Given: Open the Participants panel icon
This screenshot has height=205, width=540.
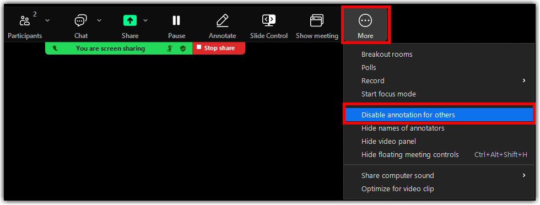Looking at the screenshot, I should (24, 21).
